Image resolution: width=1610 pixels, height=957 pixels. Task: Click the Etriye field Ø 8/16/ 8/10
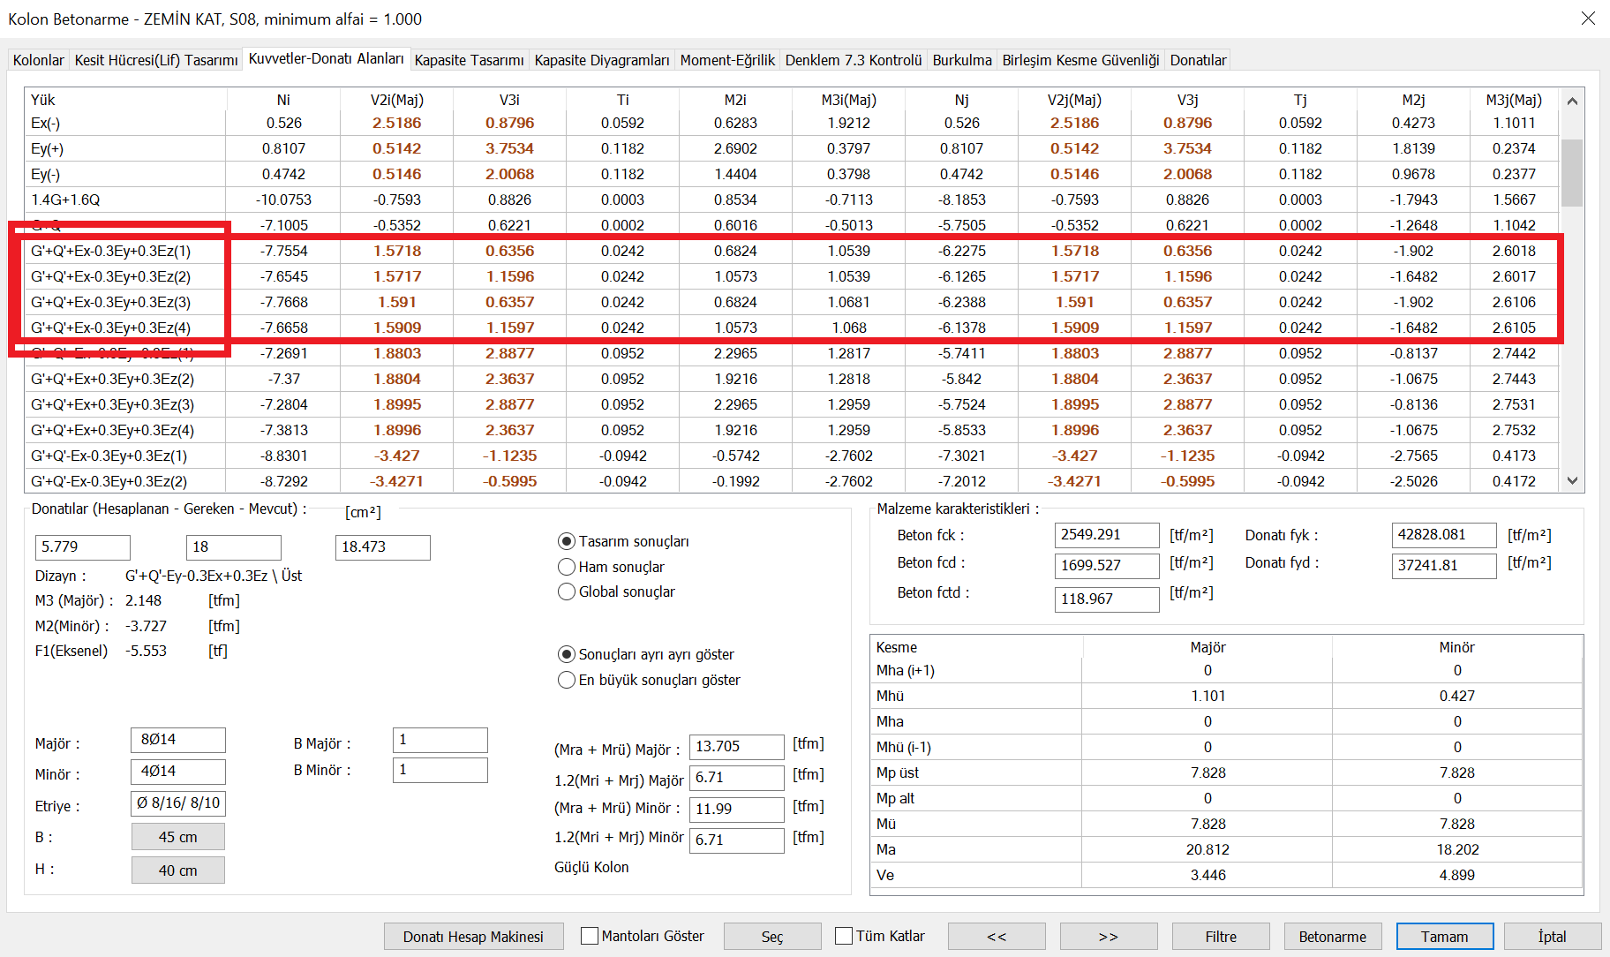pyautogui.click(x=178, y=803)
